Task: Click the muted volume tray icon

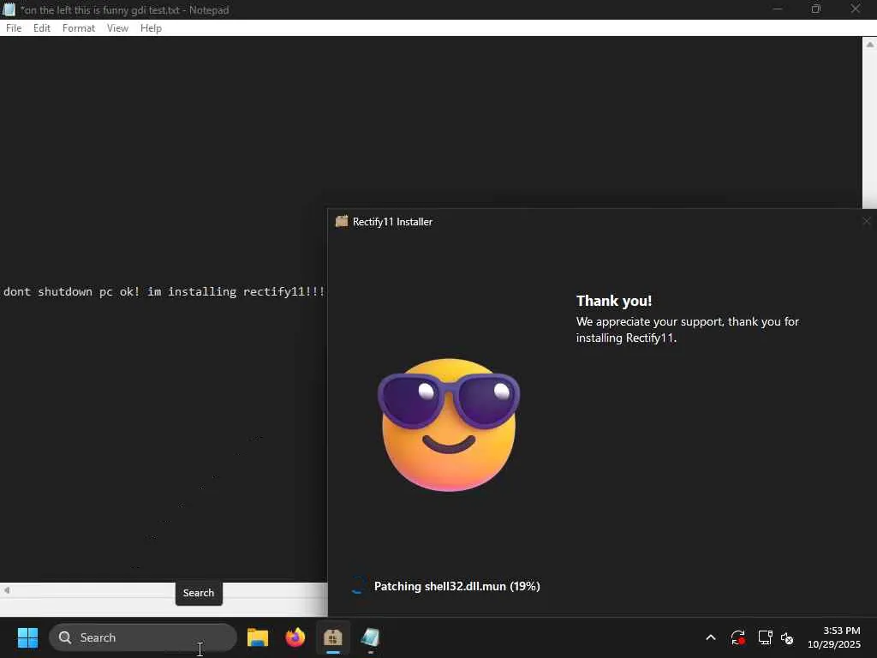Action: click(x=788, y=637)
